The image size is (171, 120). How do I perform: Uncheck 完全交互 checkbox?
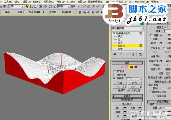tap(154, 96)
